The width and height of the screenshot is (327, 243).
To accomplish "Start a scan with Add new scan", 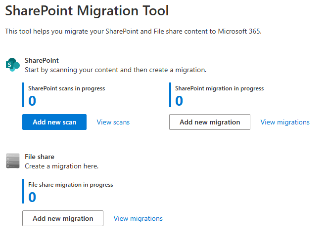I will 54,122.
